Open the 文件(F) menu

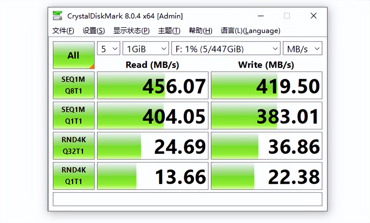tap(63, 31)
